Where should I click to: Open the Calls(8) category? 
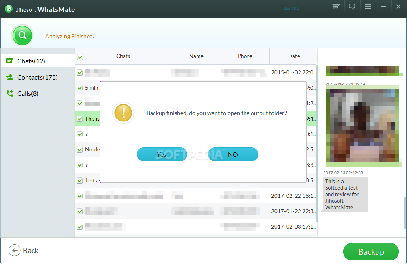point(38,93)
